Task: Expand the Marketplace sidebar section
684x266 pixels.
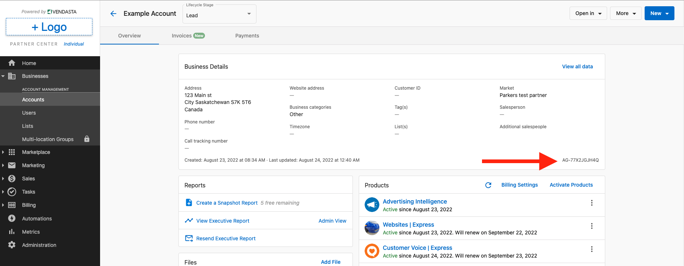Action: coord(36,152)
